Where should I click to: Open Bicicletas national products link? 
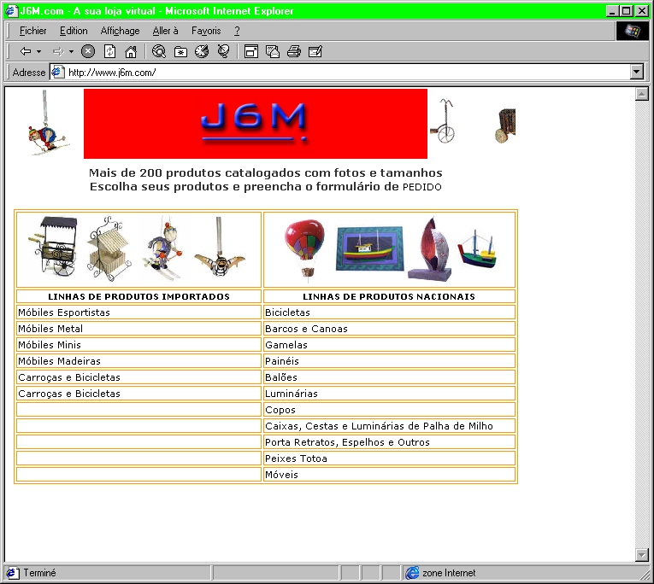pos(287,312)
